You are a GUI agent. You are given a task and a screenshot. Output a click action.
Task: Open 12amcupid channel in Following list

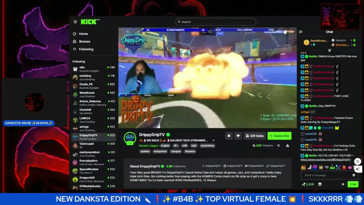click(x=94, y=145)
